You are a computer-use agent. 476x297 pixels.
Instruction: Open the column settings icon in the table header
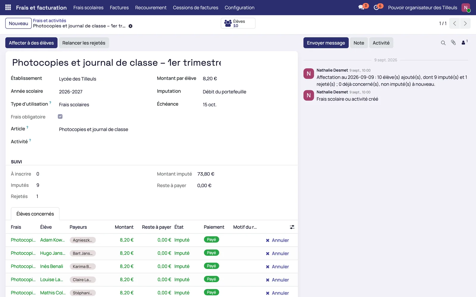click(292, 227)
